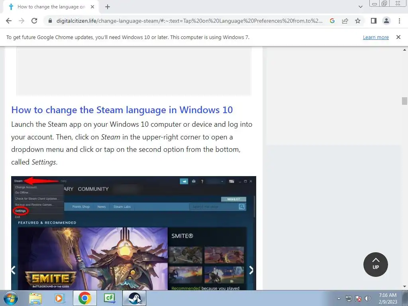Click the network tray icon
Viewport: 408px width, 306px height.
point(348,298)
